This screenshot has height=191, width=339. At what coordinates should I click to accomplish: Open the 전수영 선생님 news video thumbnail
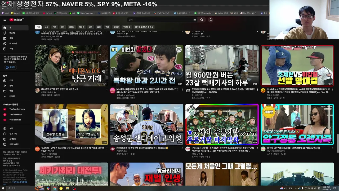[x=72, y=124]
